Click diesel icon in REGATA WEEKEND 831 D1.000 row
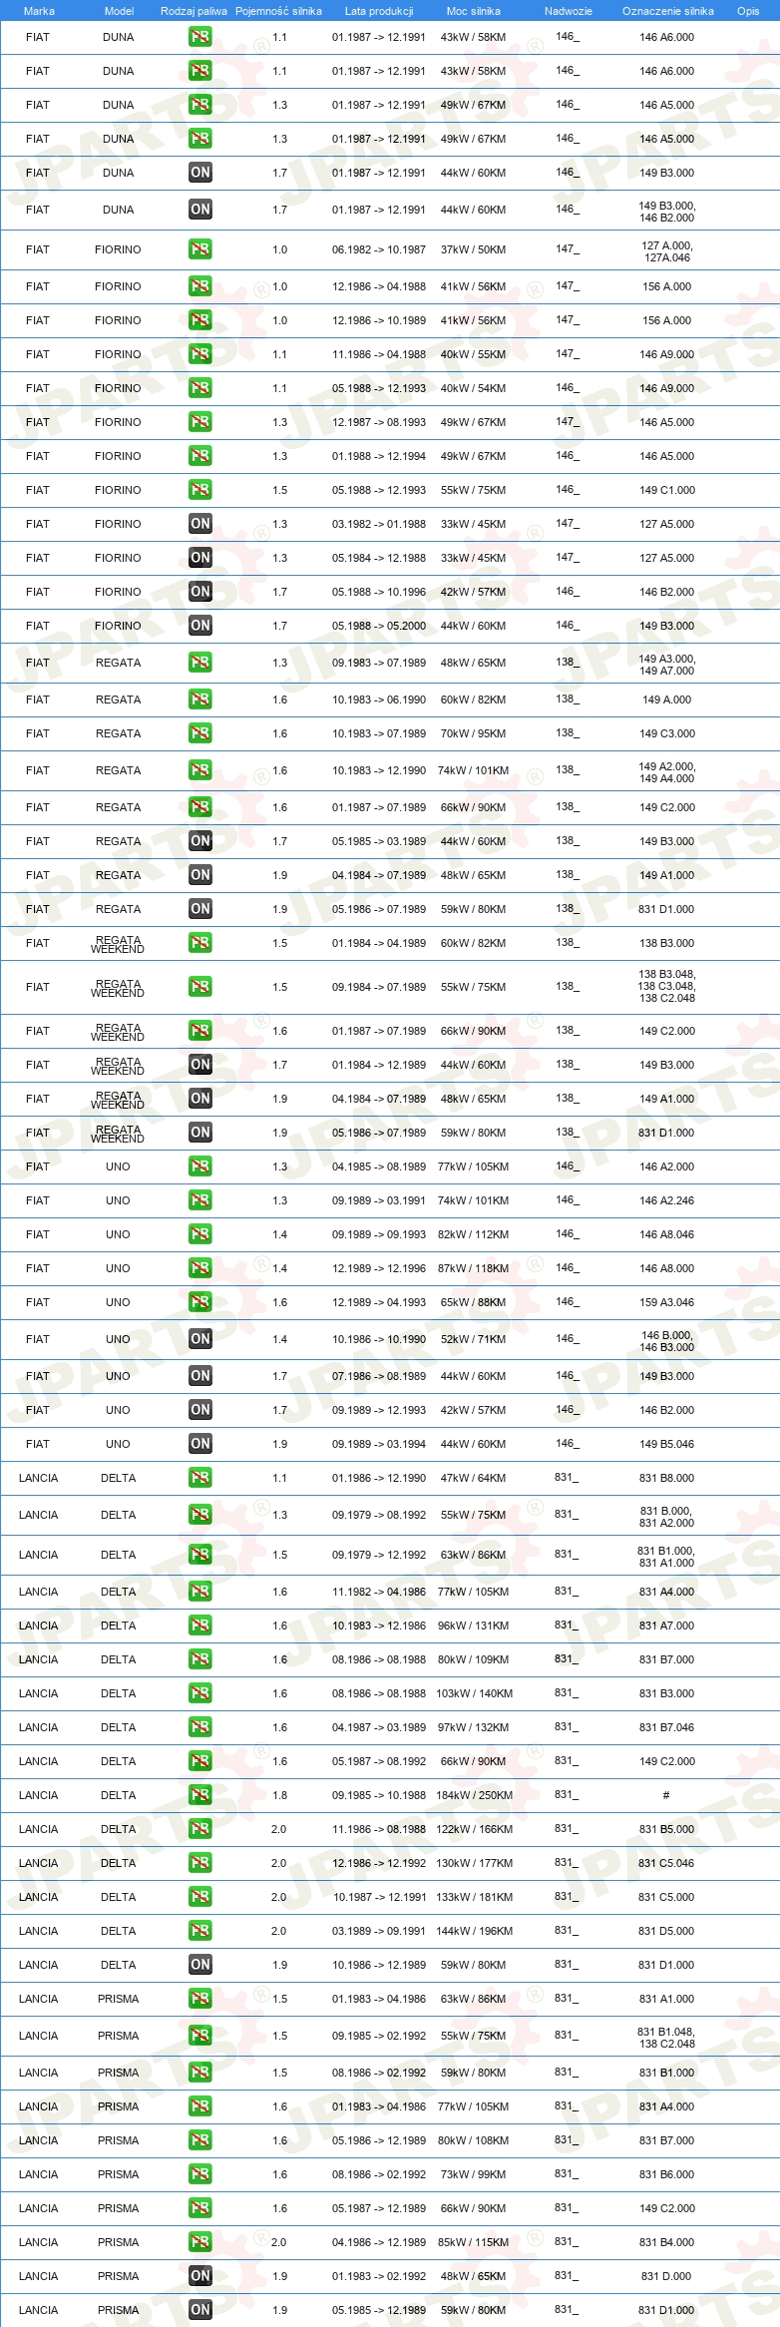This screenshot has height=2327, width=780. [x=200, y=1133]
